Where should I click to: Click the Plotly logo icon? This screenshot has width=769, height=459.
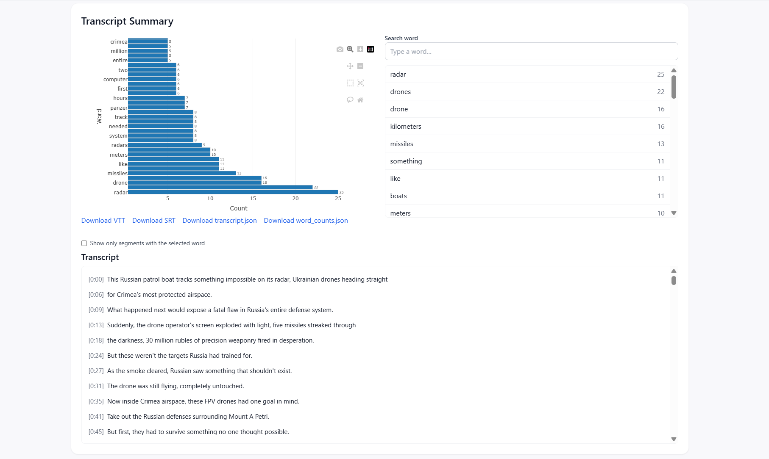pyautogui.click(x=371, y=50)
